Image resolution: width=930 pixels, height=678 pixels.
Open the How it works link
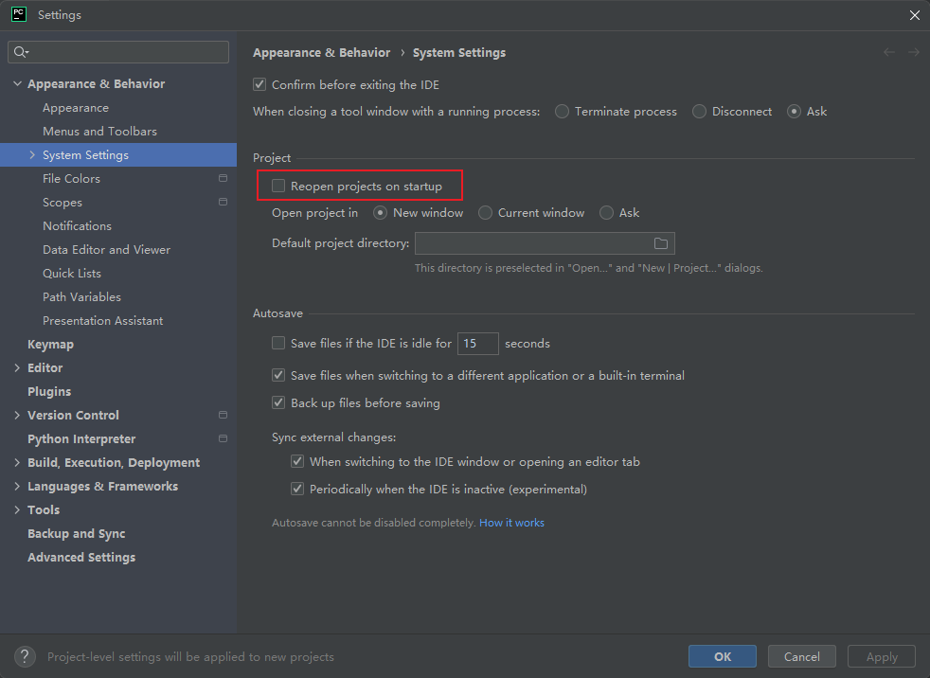tap(511, 523)
